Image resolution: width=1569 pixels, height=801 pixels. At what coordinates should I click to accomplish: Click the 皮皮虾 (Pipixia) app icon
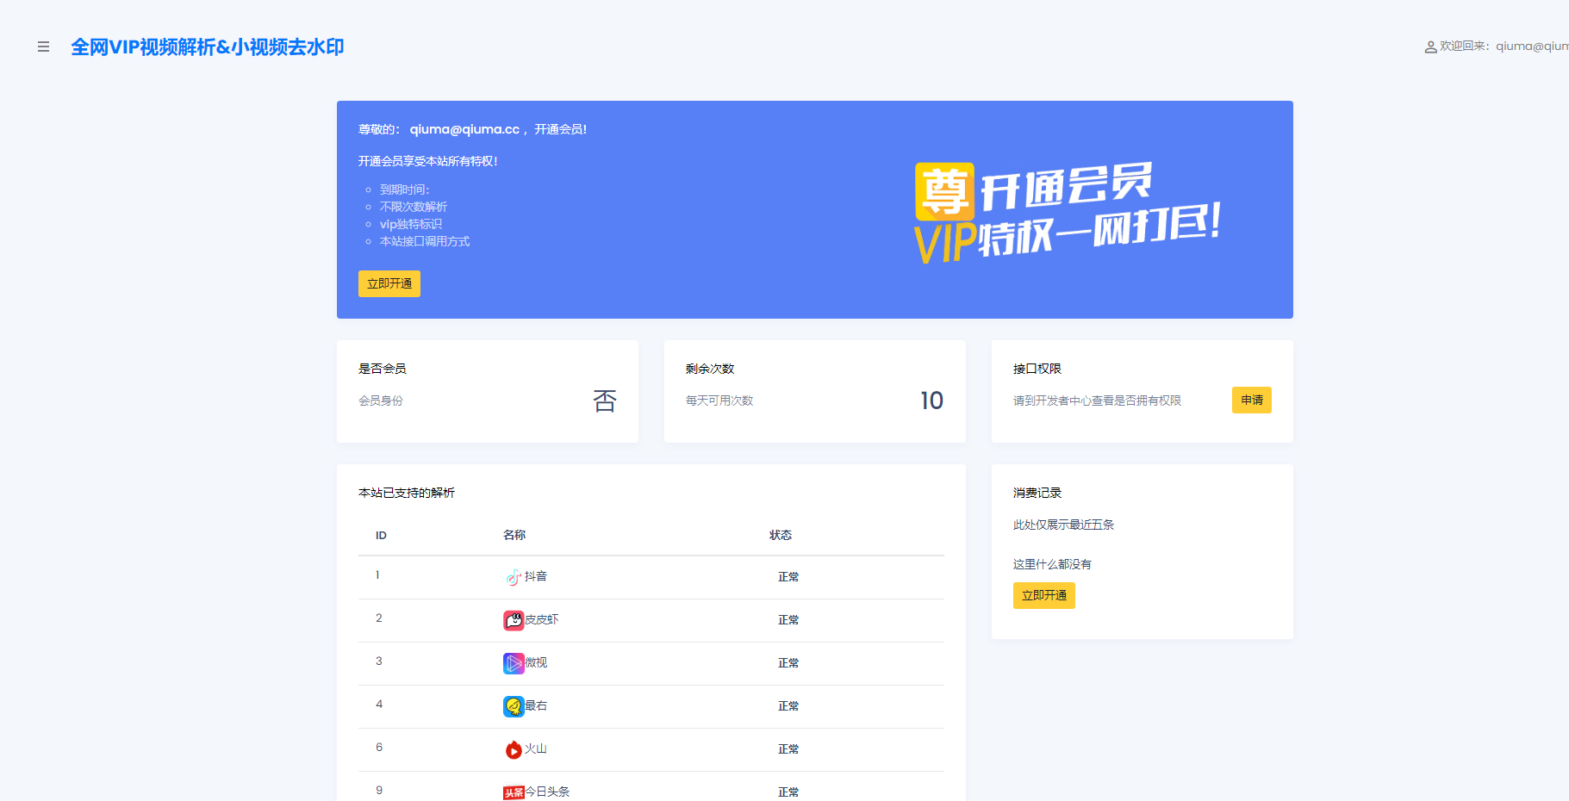[512, 620]
